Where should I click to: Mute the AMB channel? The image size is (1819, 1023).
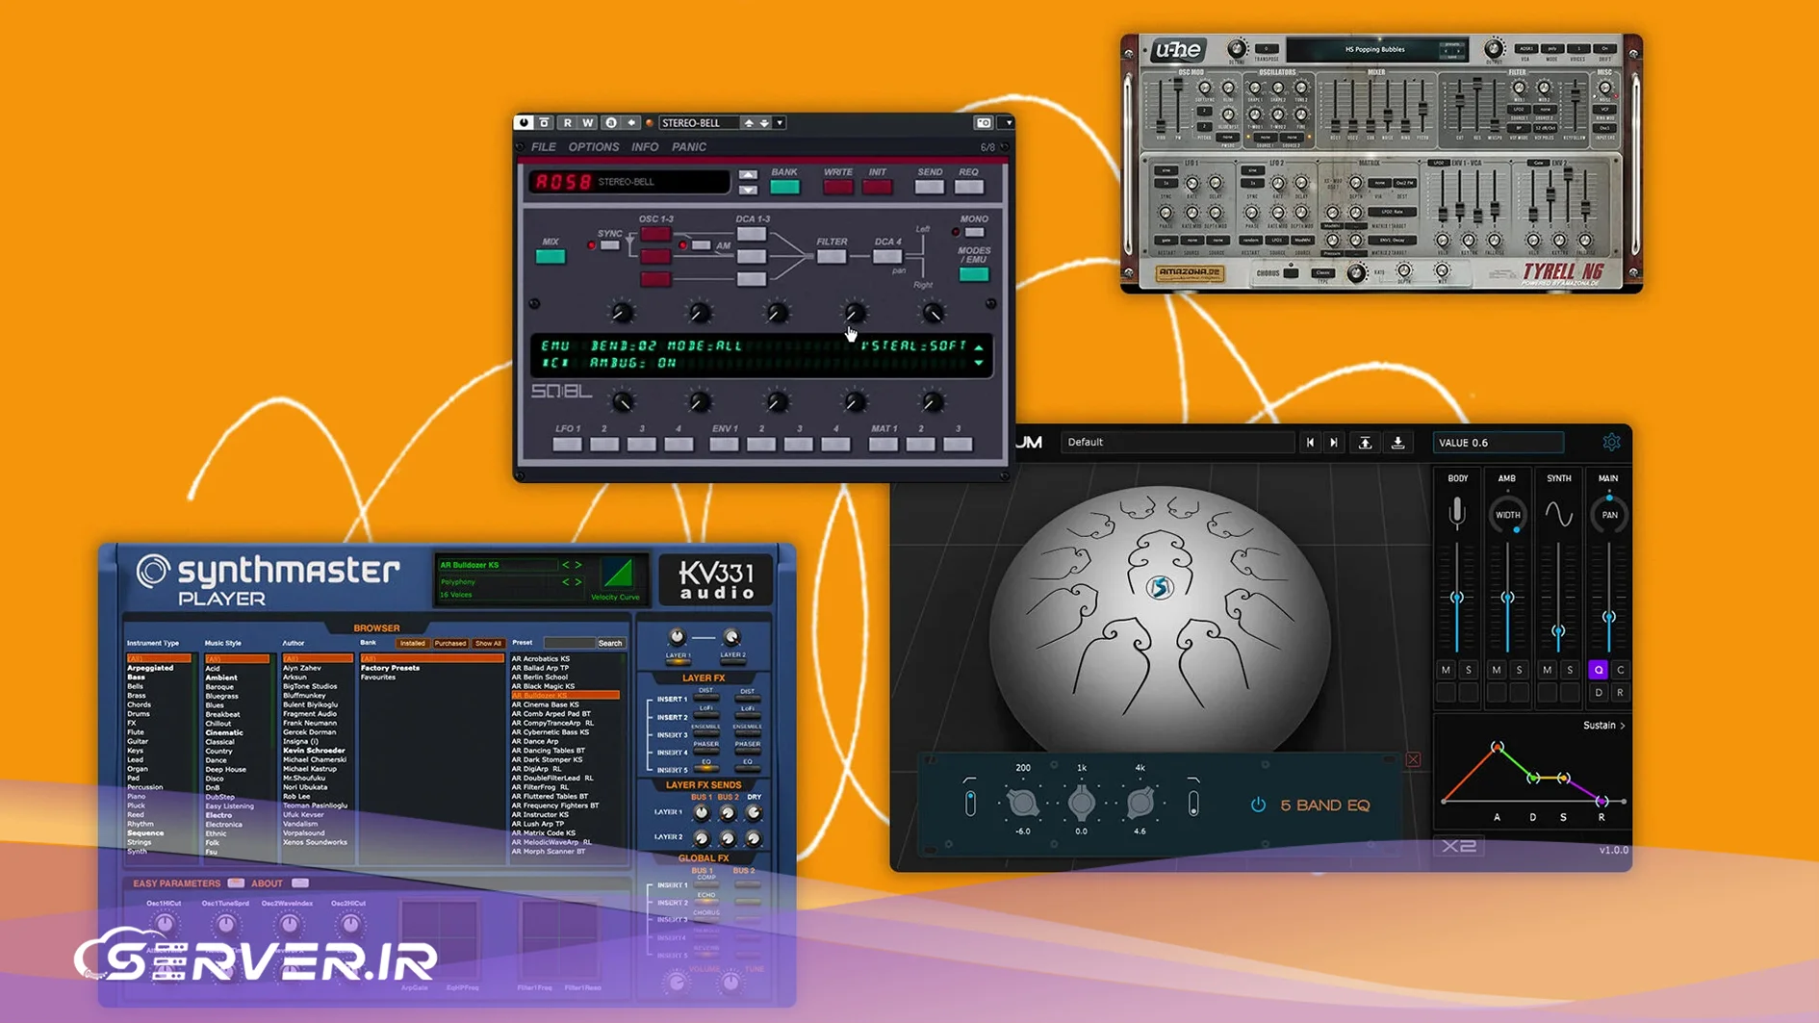coord(1495,670)
